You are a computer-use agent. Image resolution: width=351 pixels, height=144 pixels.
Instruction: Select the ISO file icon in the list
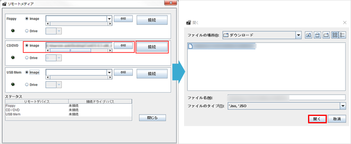pos(190,46)
